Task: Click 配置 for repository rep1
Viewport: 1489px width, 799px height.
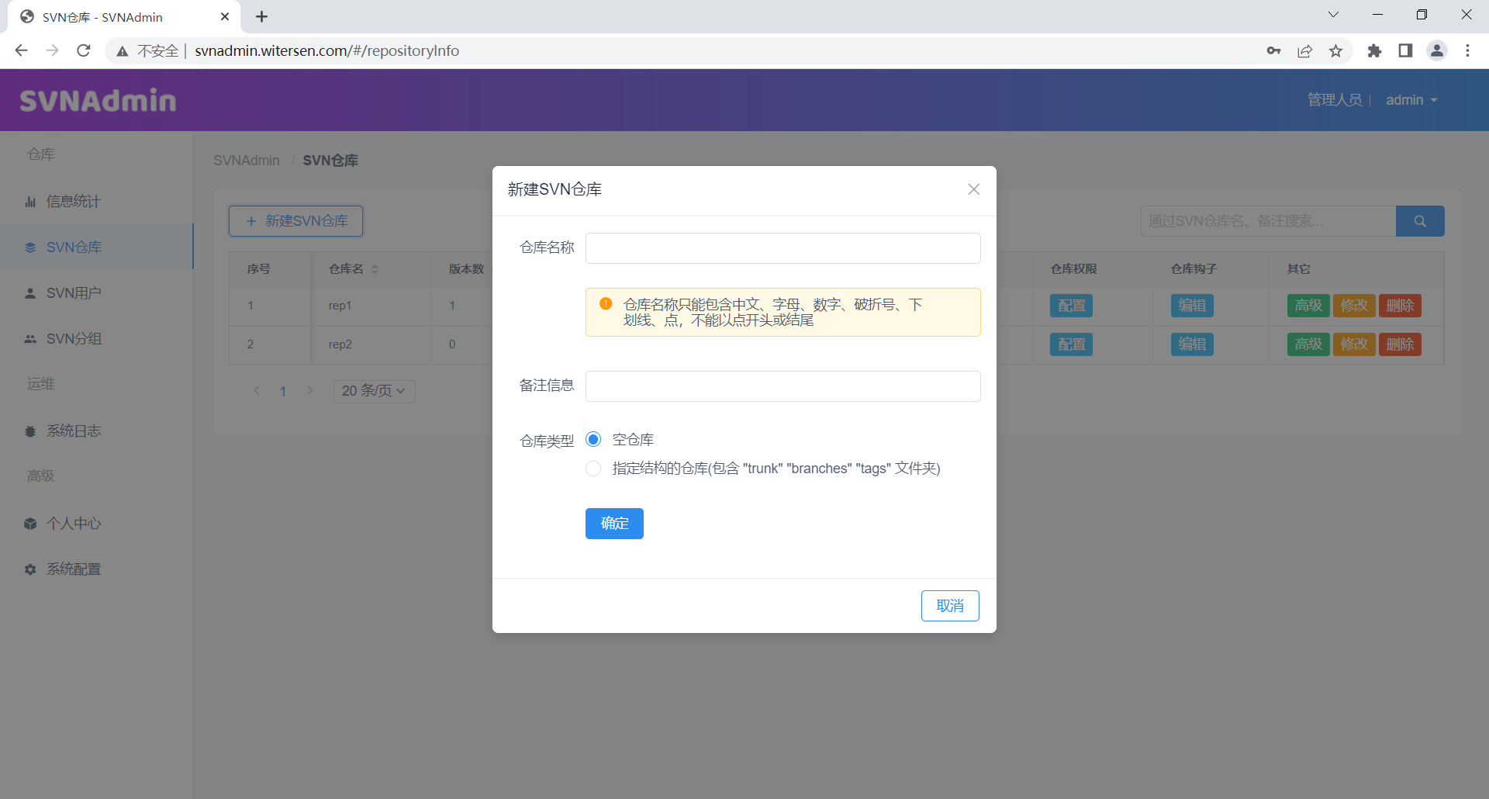Action: [x=1072, y=306]
